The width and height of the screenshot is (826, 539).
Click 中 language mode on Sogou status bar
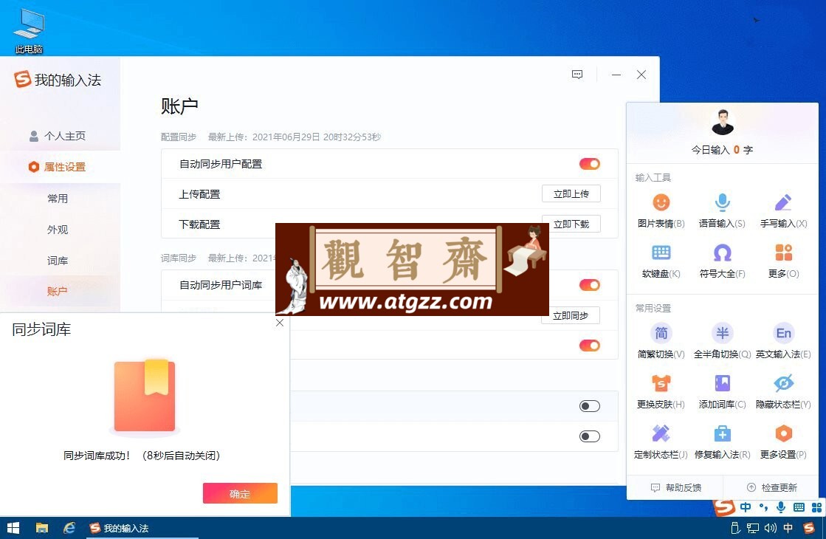tap(746, 507)
